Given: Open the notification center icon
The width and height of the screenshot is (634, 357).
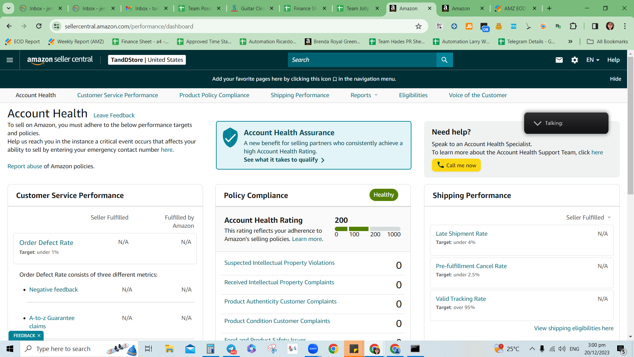Looking at the screenshot, I should click(x=621, y=349).
